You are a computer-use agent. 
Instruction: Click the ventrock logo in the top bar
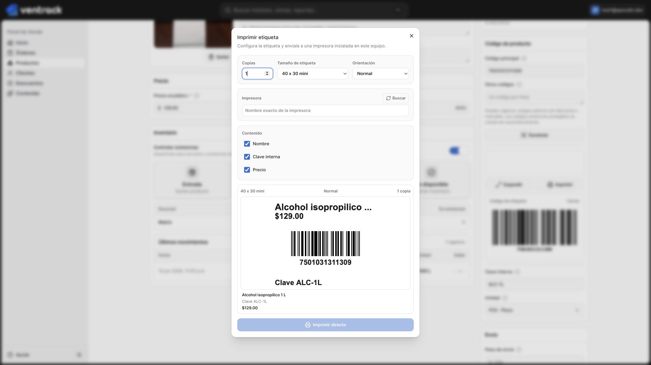(x=34, y=10)
